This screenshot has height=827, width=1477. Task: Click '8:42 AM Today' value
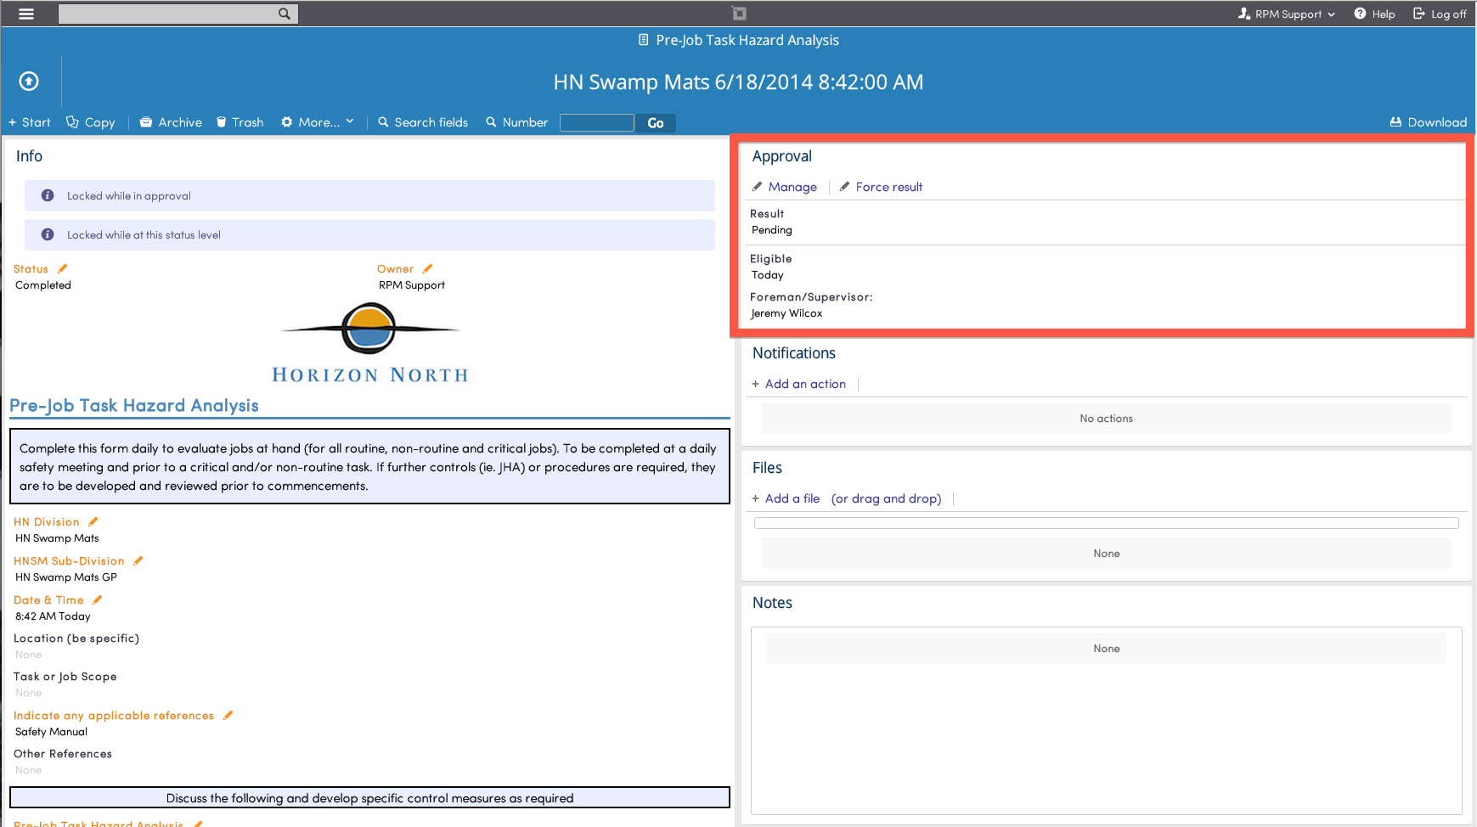[x=53, y=616]
